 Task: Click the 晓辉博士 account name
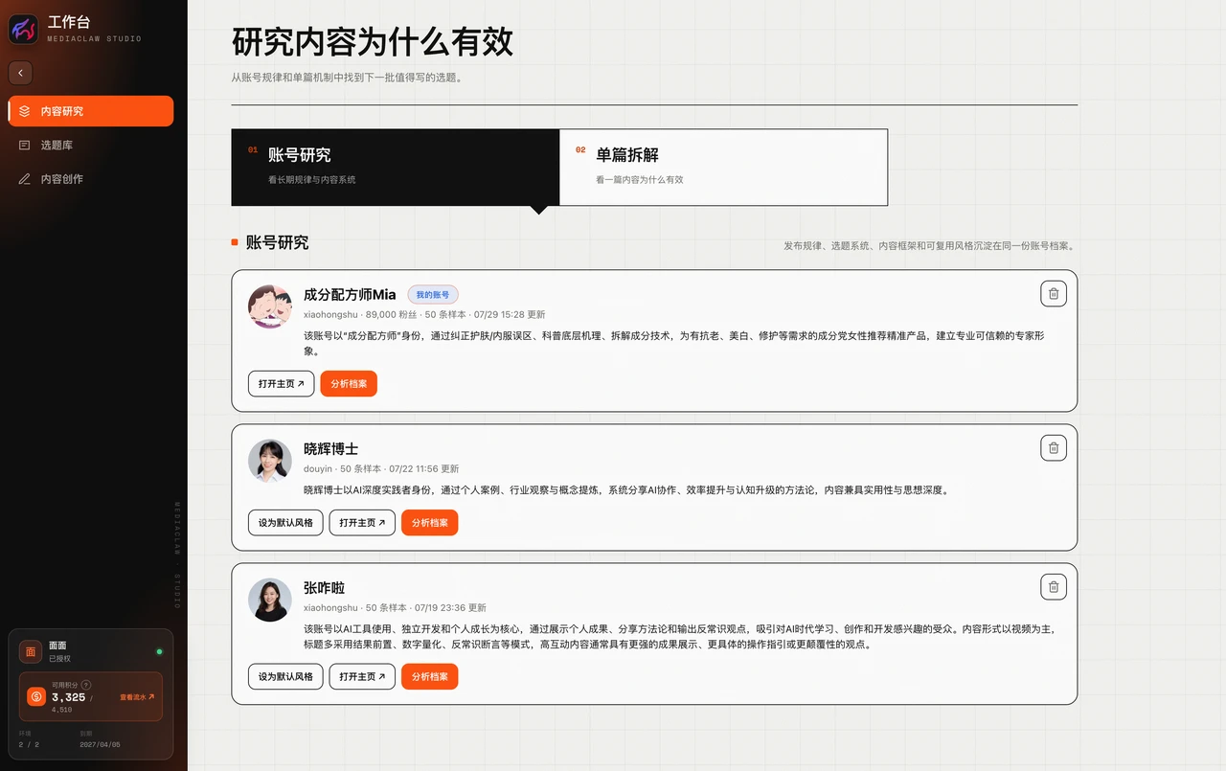click(330, 448)
